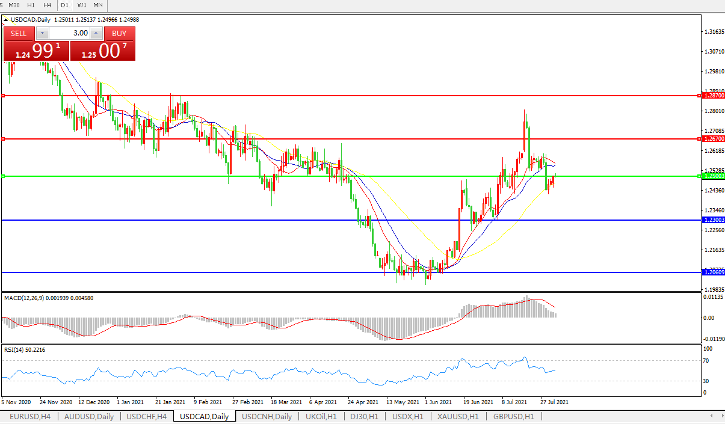Collapse the one-click trading panel triangle
The width and height of the screenshot is (725, 424).
coord(6,19)
